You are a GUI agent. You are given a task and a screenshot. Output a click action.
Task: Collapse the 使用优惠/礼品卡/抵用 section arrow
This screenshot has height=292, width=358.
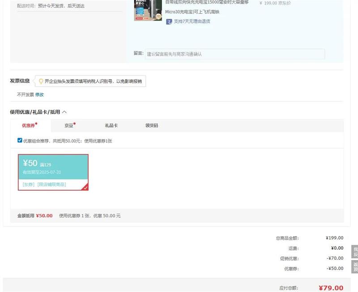point(64,112)
